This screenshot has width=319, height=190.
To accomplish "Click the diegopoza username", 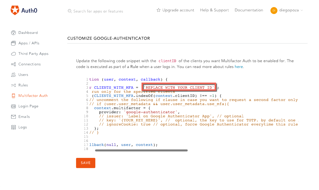I will click(x=289, y=10).
